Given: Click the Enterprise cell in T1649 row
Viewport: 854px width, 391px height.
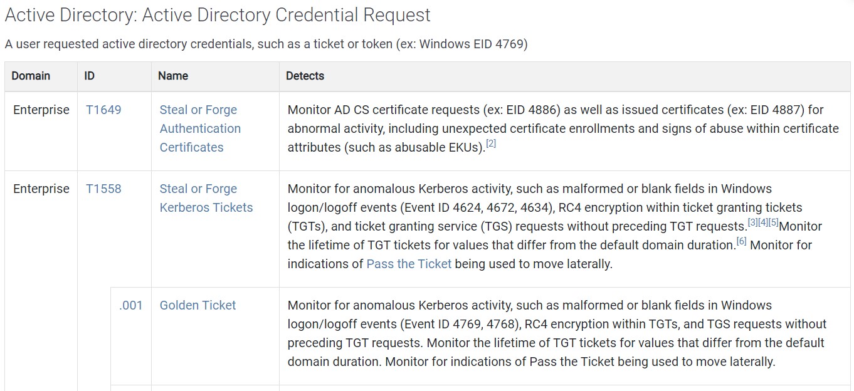Looking at the screenshot, I should 41,110.
